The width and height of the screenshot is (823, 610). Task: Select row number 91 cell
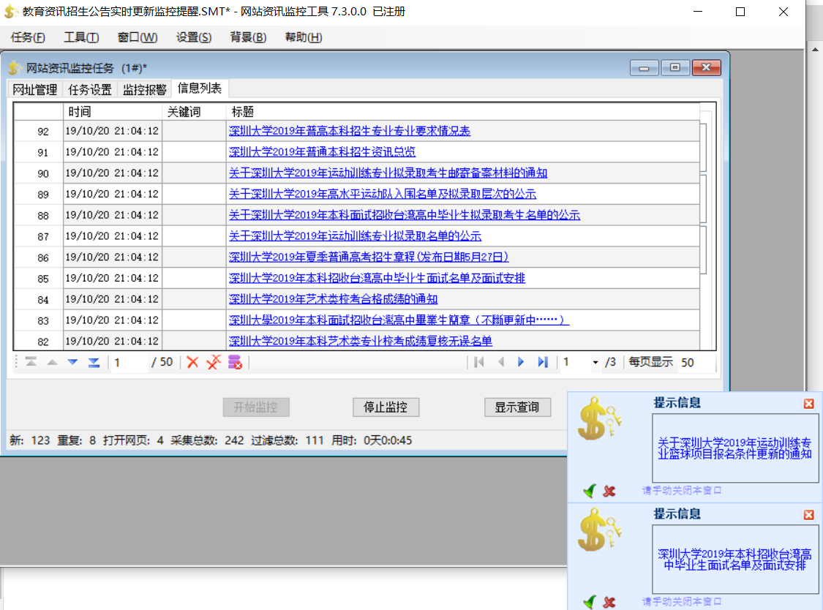coord(38,152)
